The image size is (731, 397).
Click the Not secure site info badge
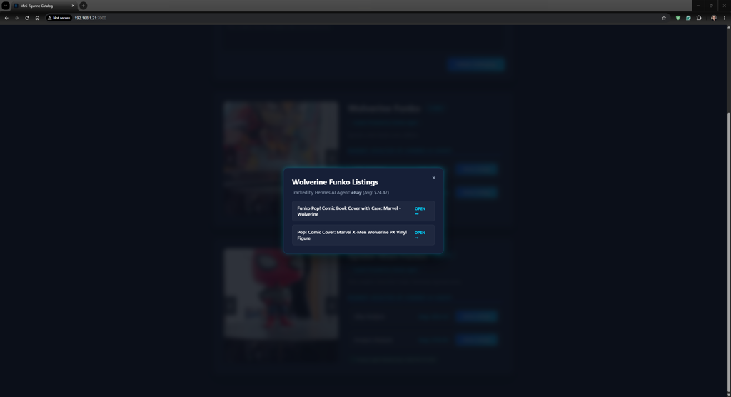(59, 18)
